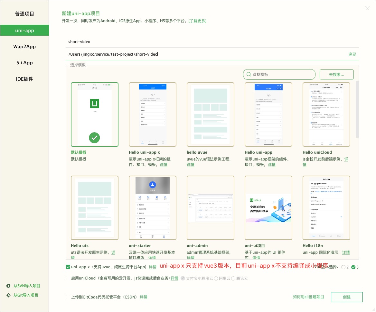The width and height of the screenshot is (376, 312).
Task: Click the 浏览 link to browse path
Action: tap(352, 54)
